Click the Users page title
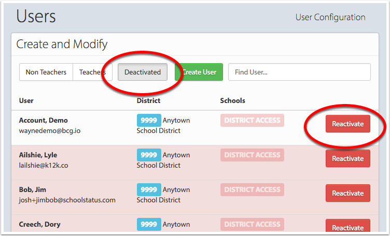 [x=36, y=17]
